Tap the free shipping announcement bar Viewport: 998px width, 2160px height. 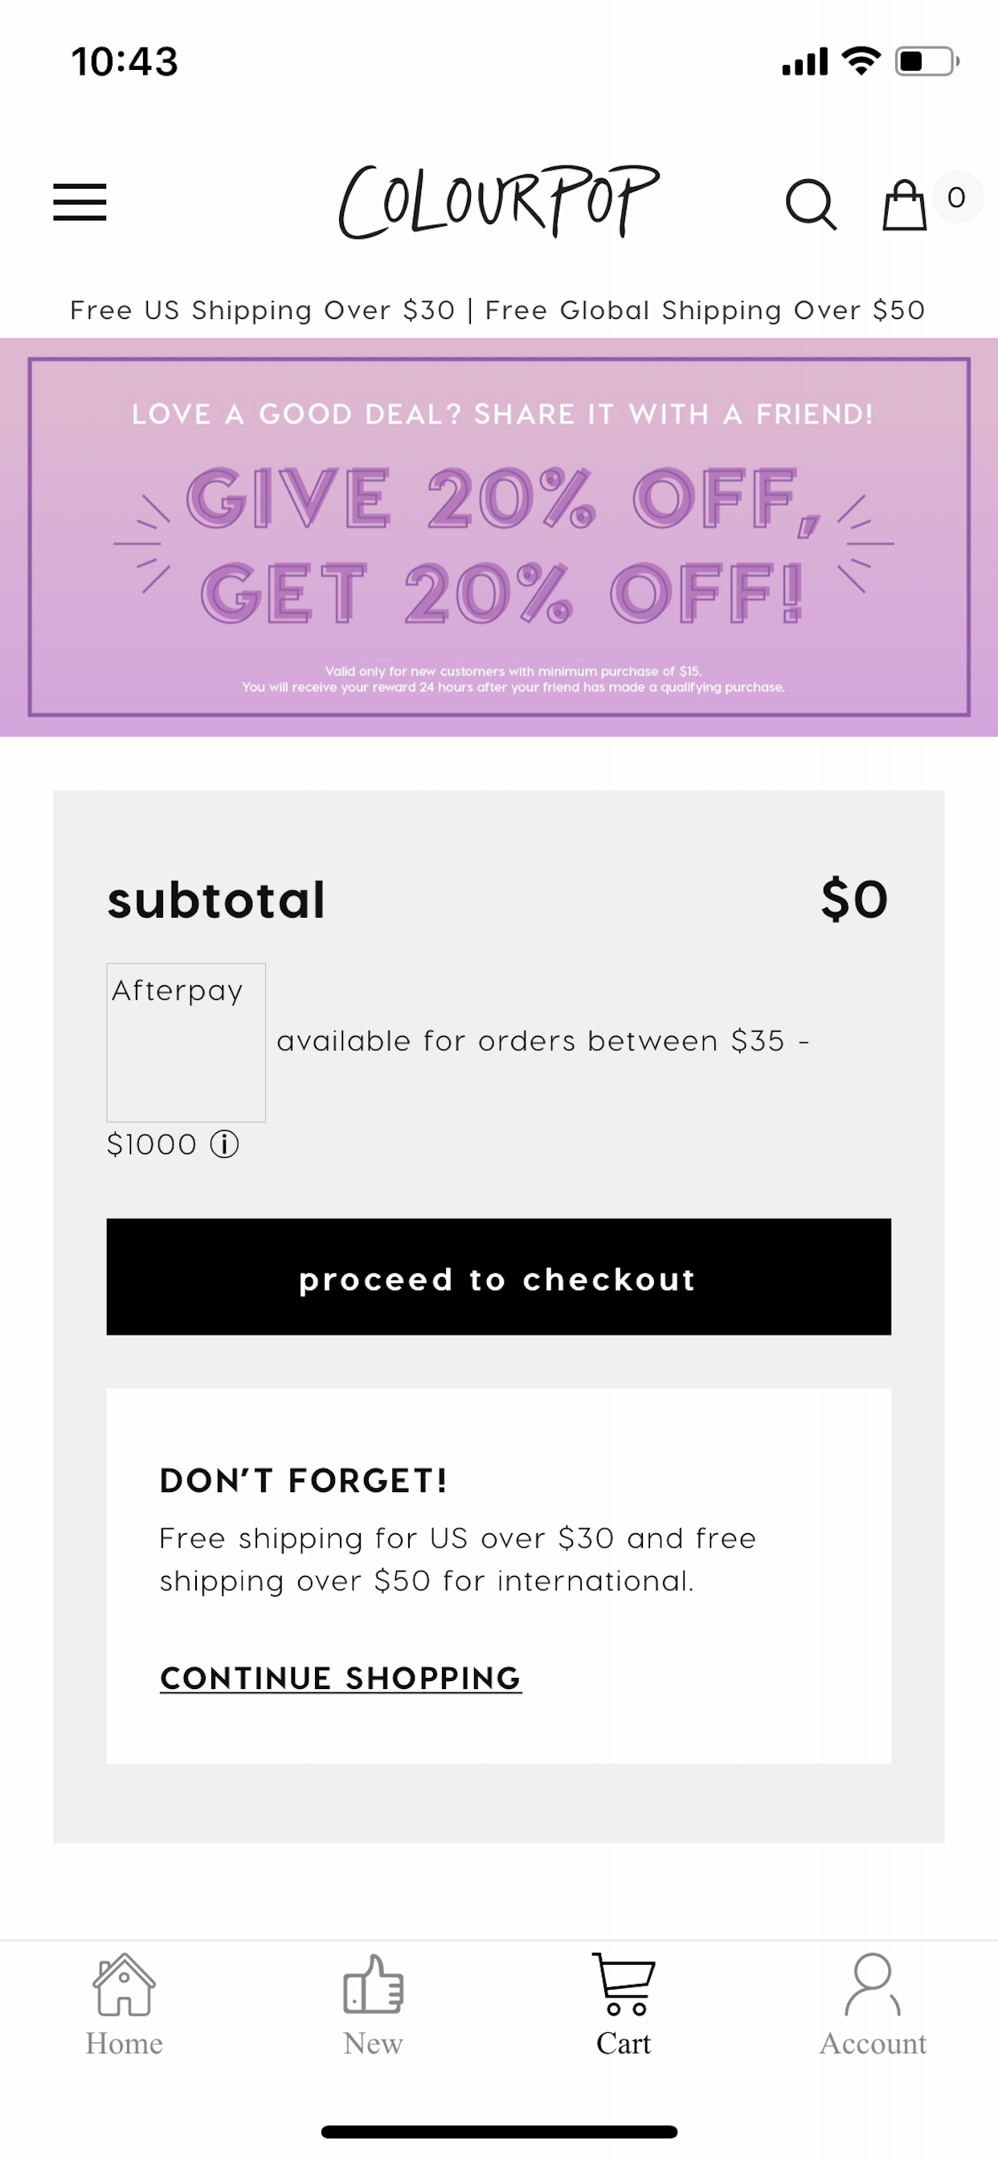click(x=499, y=310)
